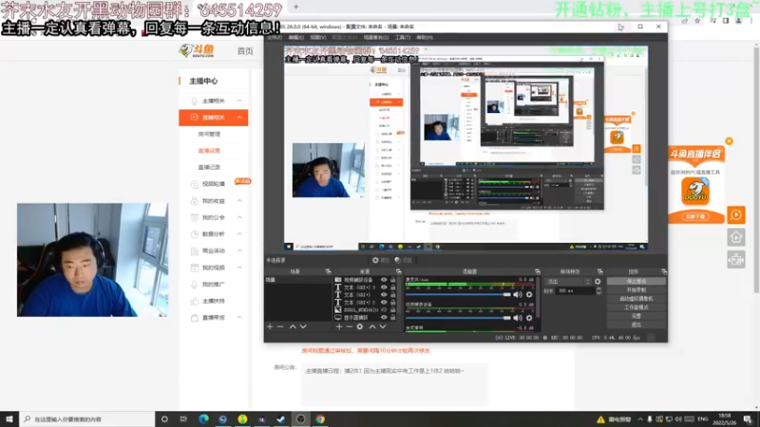Open source properties gear below sources list
Screen dimensions: 760x427
point(360,326)
